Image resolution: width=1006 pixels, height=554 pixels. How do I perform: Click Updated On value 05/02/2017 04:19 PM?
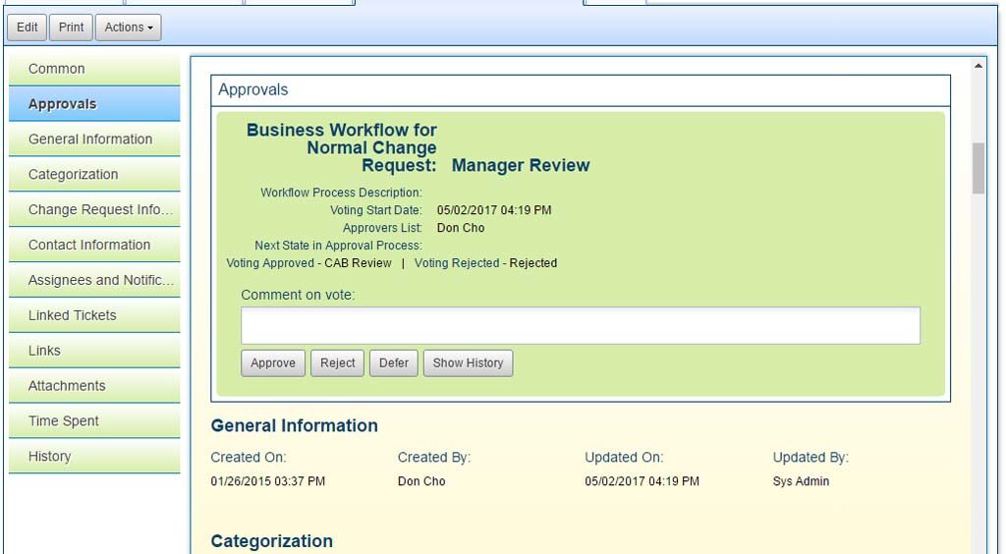point(642,481)
